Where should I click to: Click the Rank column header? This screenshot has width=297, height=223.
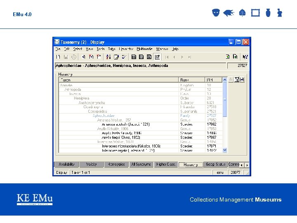pos(191,80)
